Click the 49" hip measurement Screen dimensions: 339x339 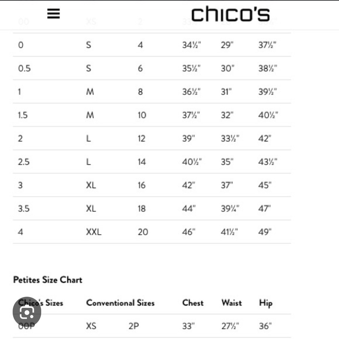[265, 232]
